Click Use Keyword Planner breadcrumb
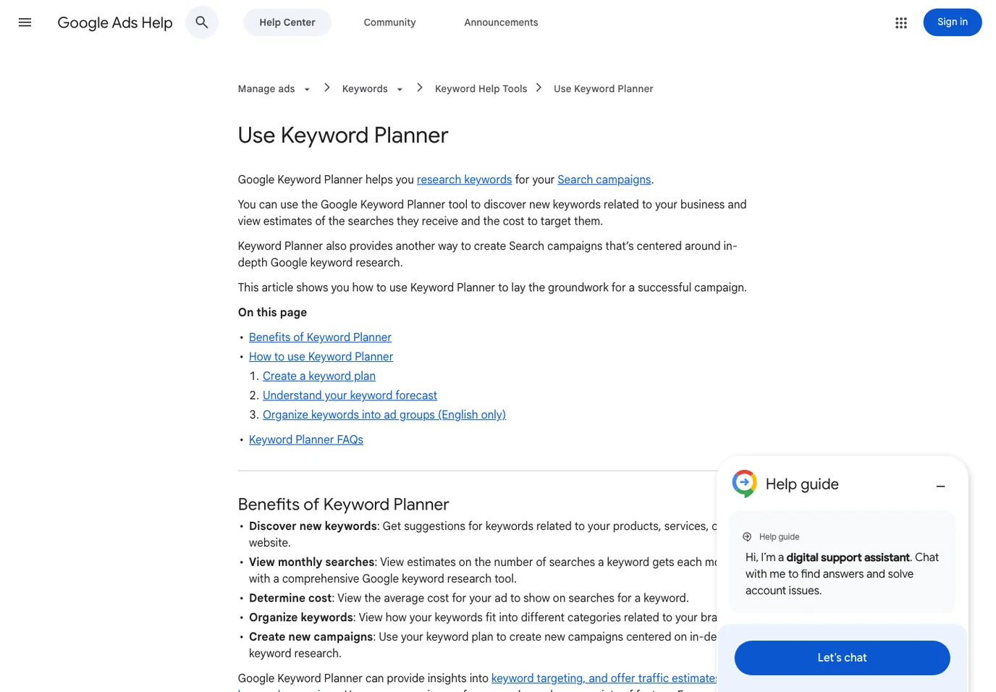996x692 pixels. coord(603,89)
